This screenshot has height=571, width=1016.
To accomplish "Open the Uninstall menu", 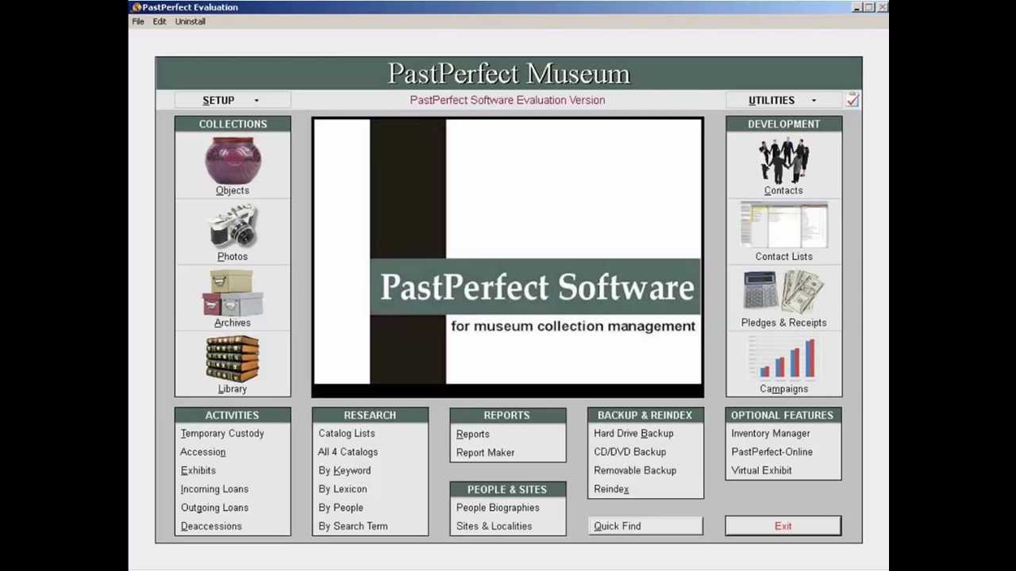I will (x=190, y=21).
